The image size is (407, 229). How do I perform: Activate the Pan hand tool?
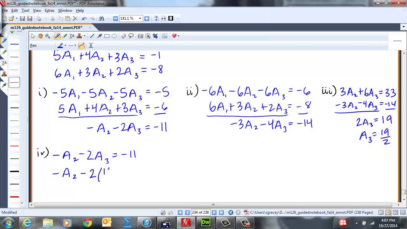click(x=40, y=36)
